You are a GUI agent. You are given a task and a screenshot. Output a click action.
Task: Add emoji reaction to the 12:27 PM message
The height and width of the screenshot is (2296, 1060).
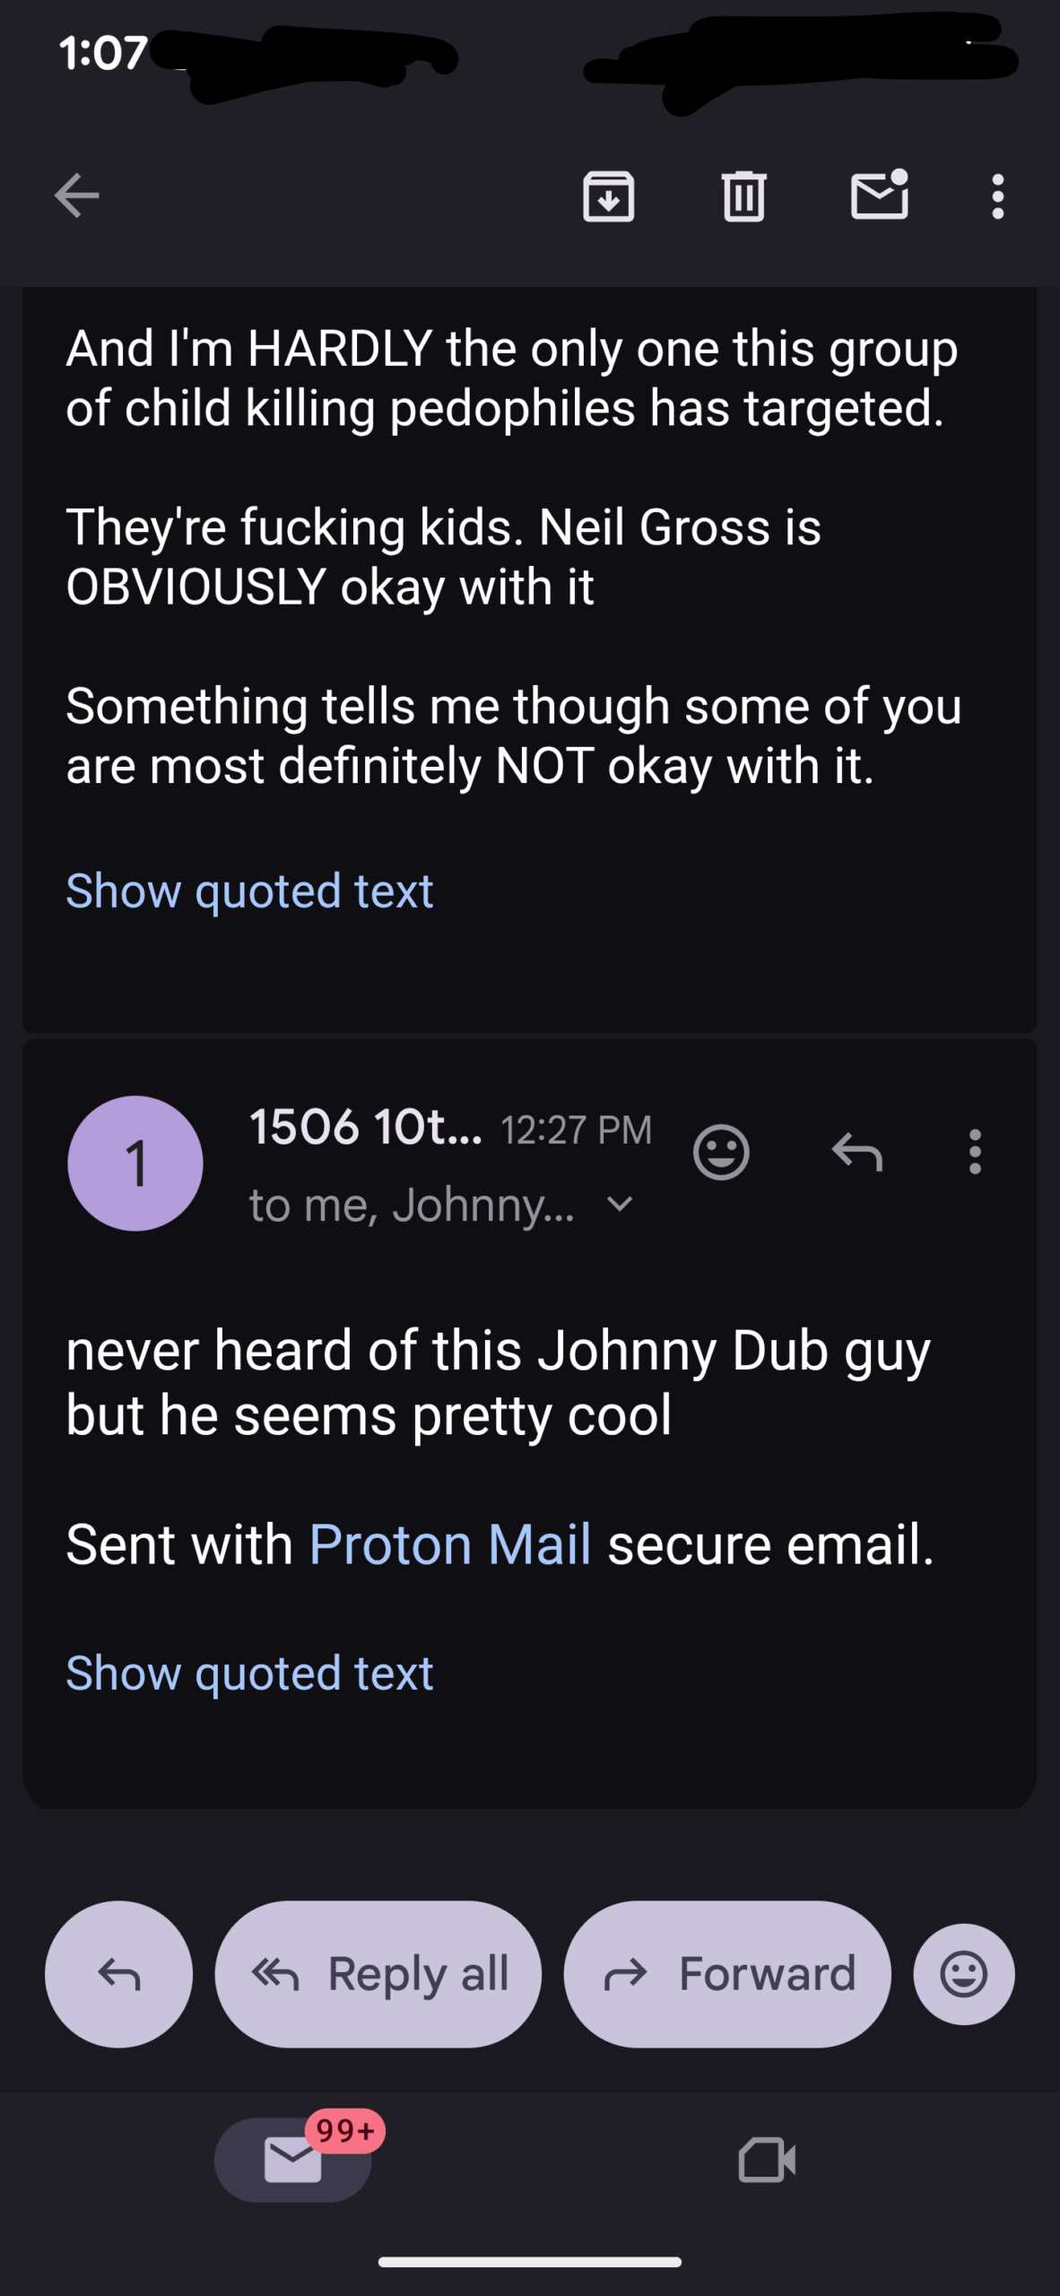[x=721, y=1152]
